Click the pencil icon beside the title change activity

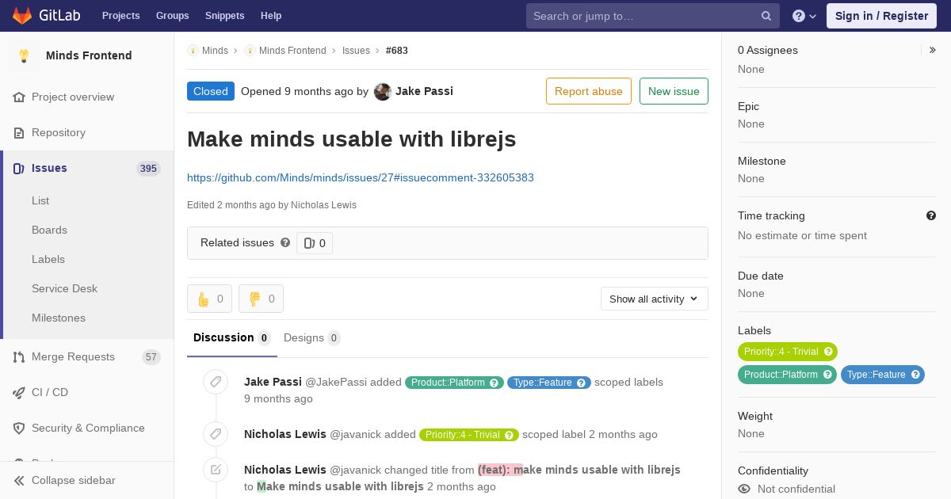tap(216, 470)
